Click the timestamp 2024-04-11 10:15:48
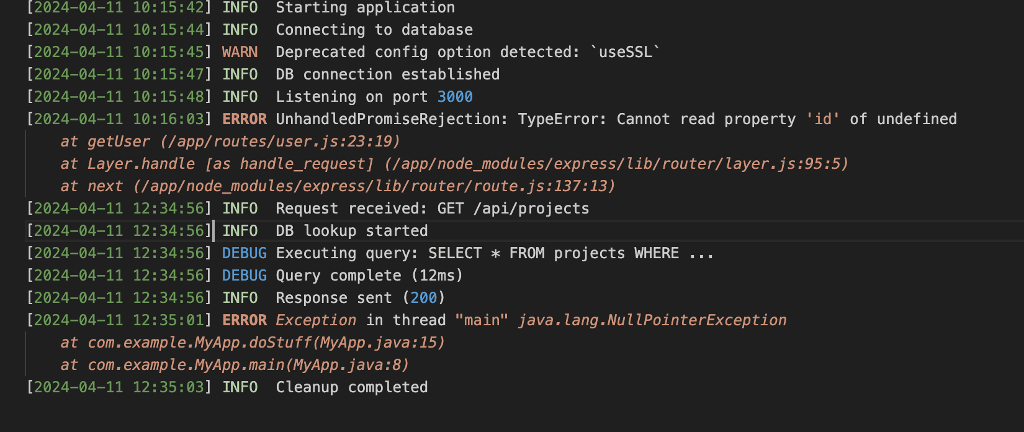The height and width of the screenshot is (432, 1024). pos(119,97)
